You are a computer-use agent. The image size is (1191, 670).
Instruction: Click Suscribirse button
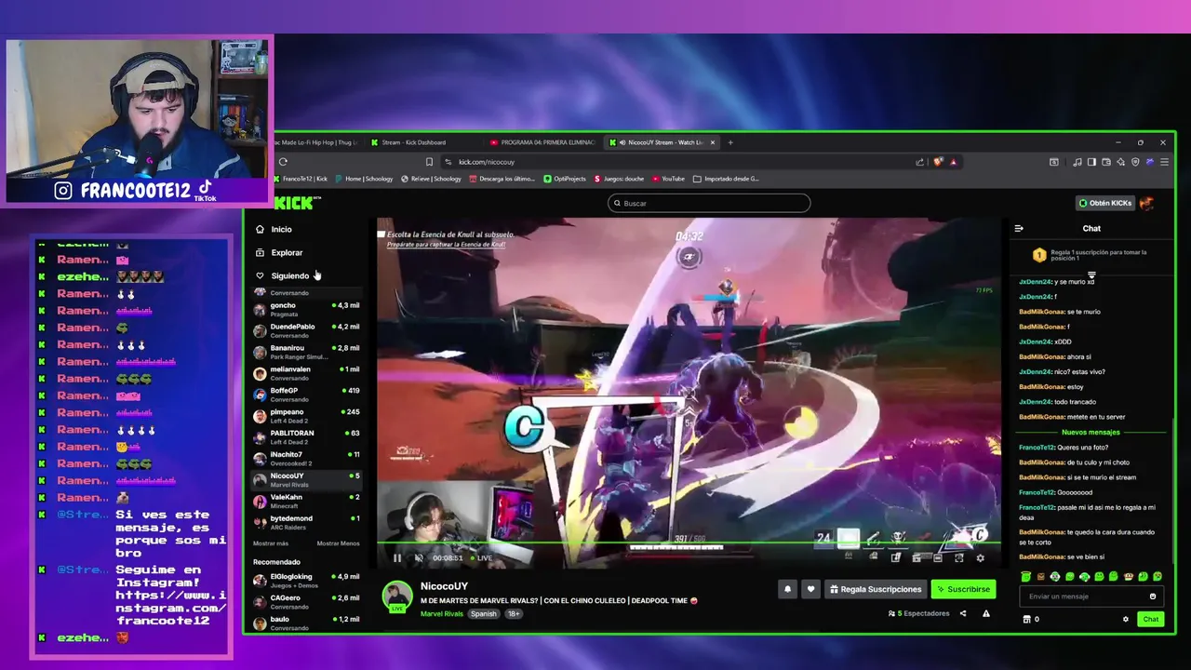click(x=963, y=589)
